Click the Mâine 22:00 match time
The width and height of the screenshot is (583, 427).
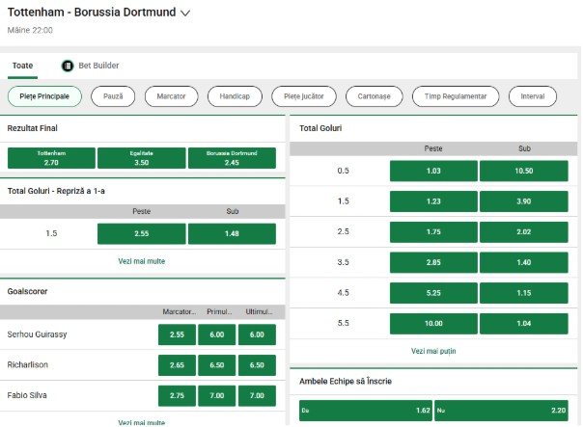point(30,31)
